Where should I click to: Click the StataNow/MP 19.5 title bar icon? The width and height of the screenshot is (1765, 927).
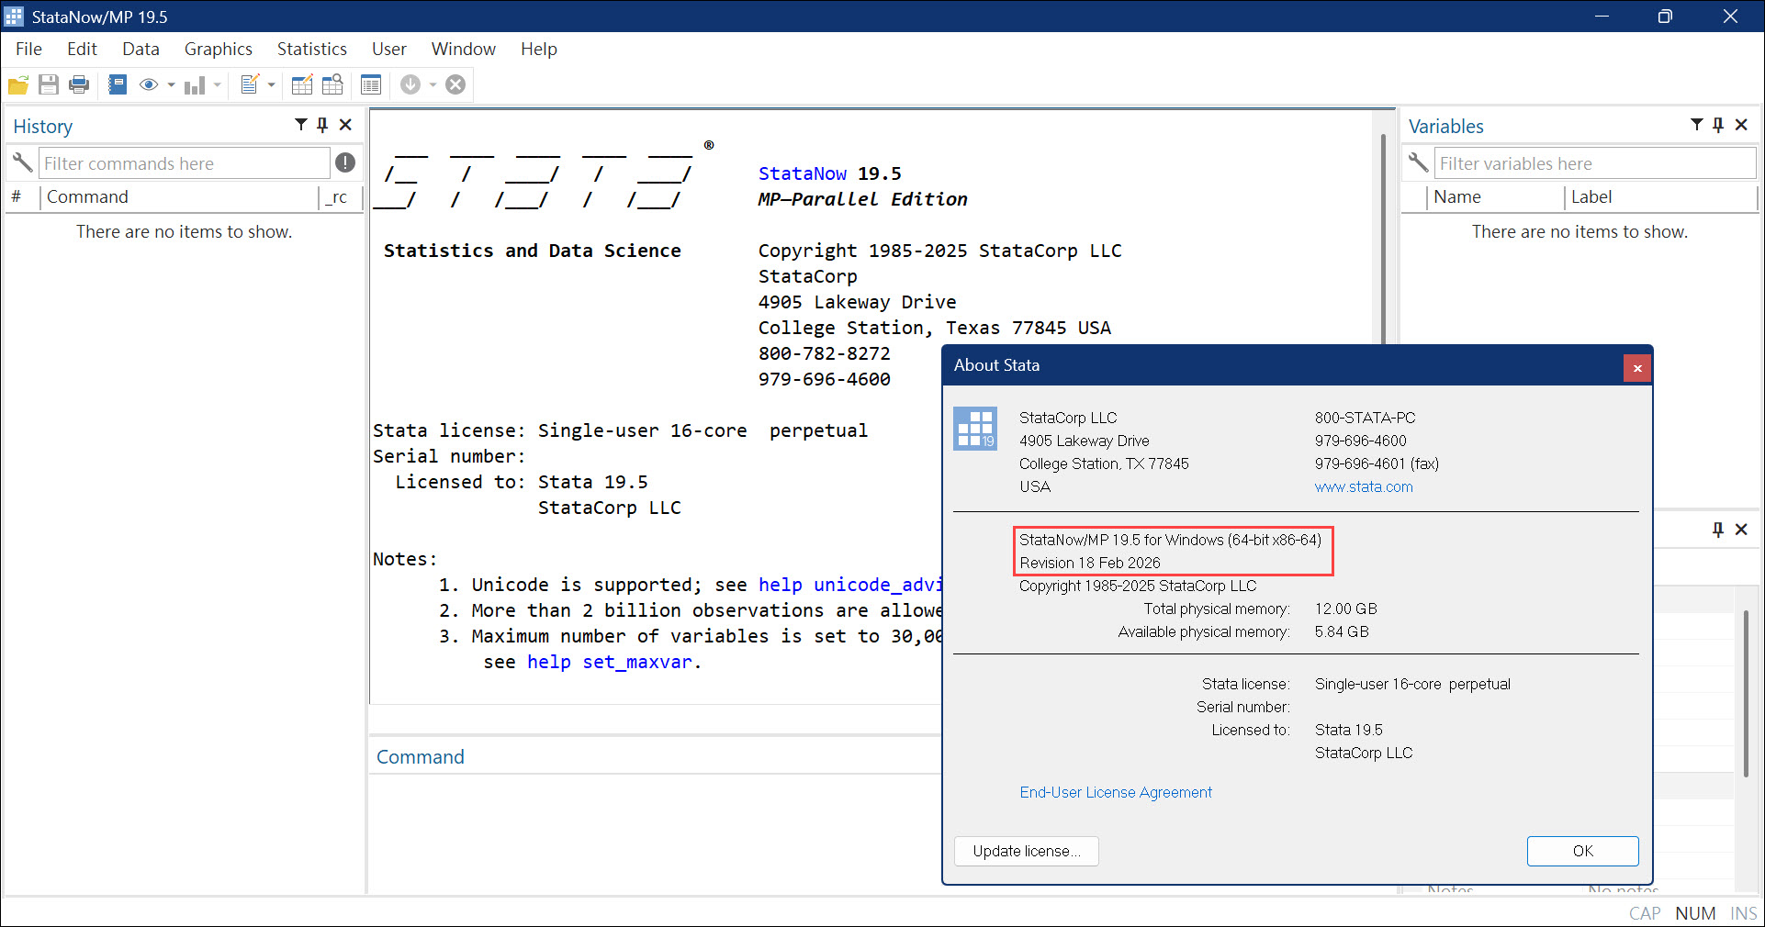point(15,17)
